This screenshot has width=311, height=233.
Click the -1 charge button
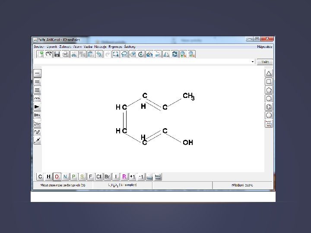point(141,176)
